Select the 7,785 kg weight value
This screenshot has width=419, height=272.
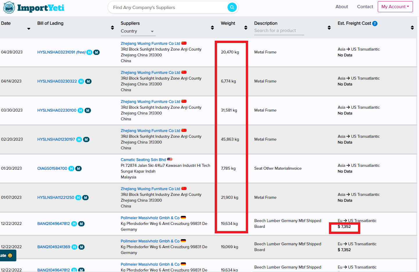tap(228, 169)
